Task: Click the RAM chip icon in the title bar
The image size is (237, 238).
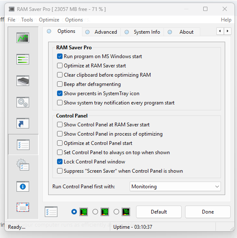Action: pyautogui.click(x=11, y=9)
